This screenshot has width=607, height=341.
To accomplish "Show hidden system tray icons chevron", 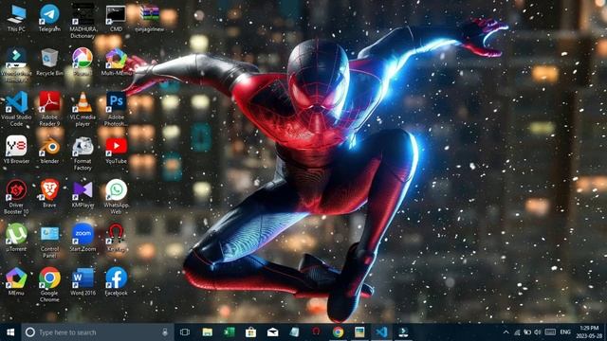I will coord(506,332).
